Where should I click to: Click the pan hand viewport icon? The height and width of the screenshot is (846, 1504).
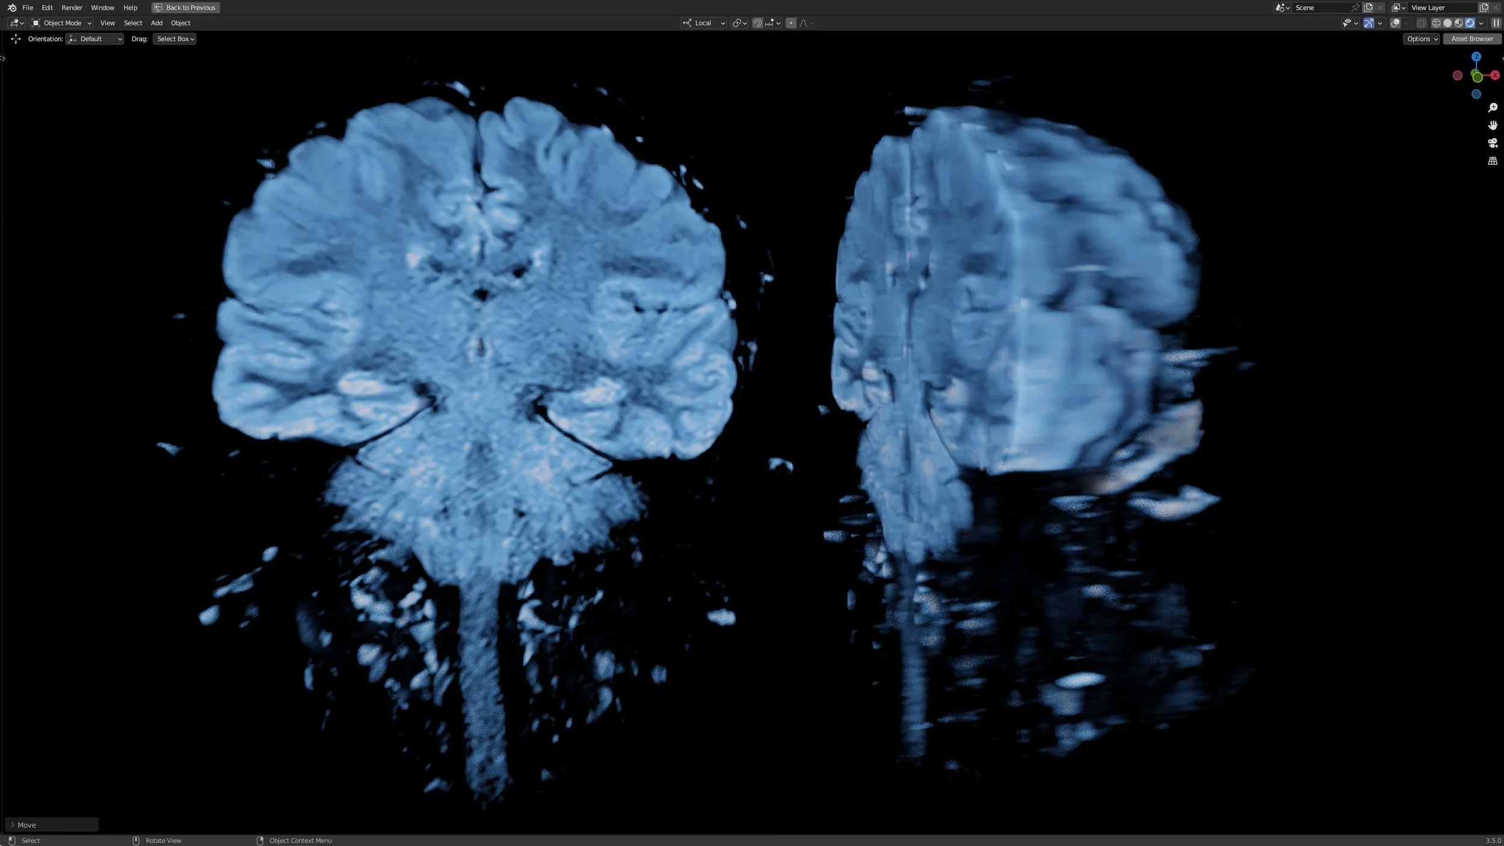click(x=1493, y=125)
